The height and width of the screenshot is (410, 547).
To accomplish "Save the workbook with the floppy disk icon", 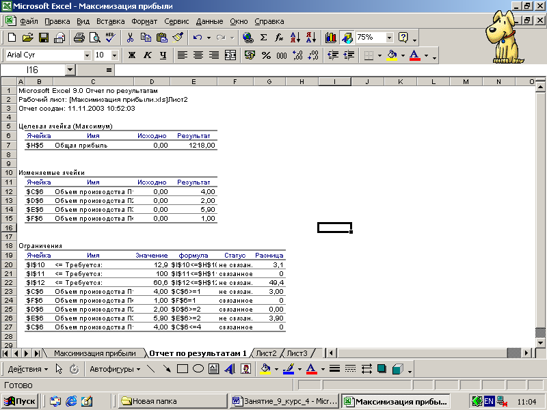I will [44, 38].
